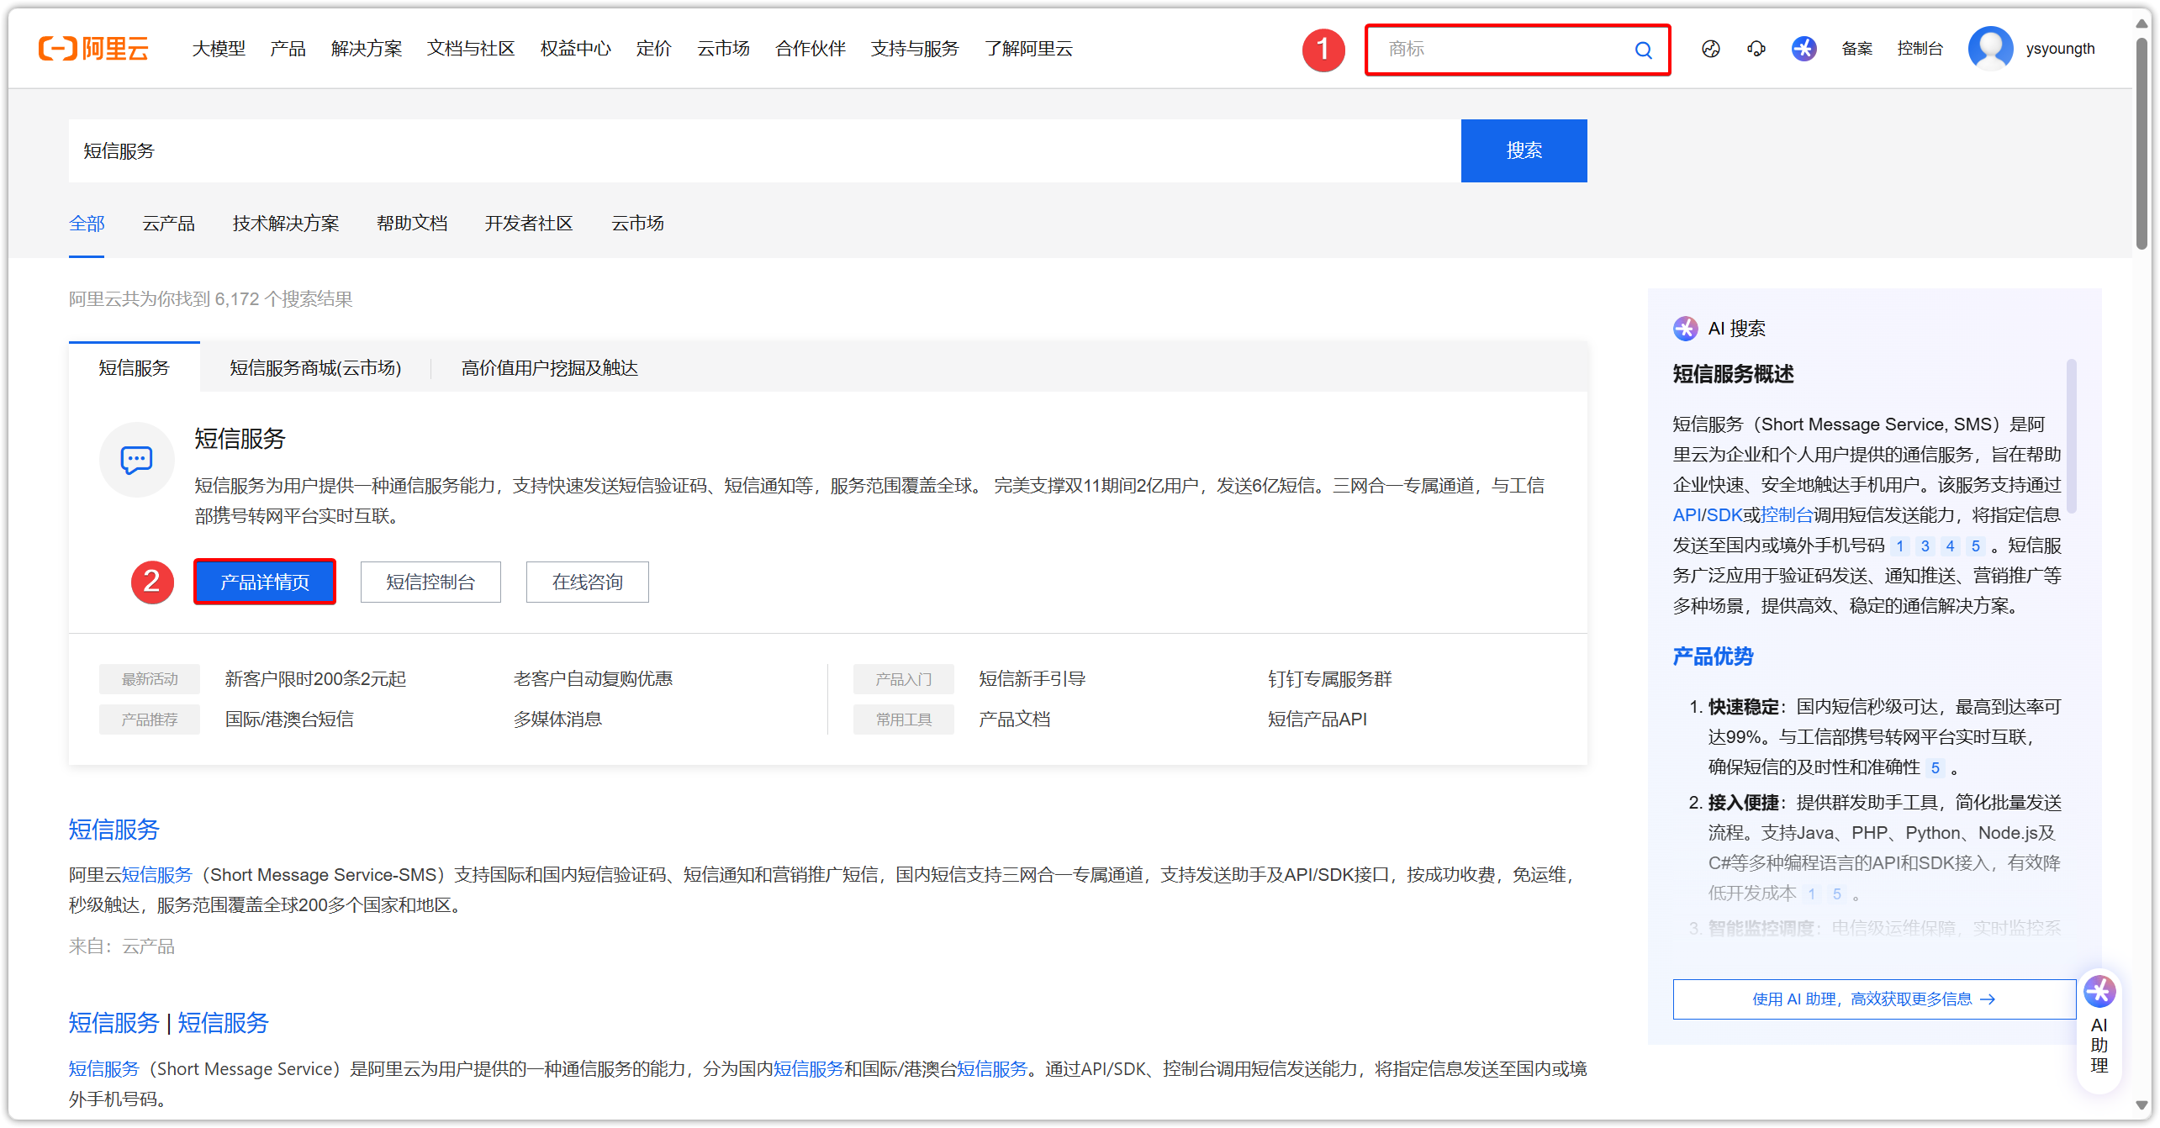Open the 产品 menu
The width and height of the screenshot is (2160, 1128).
point(288,49)
